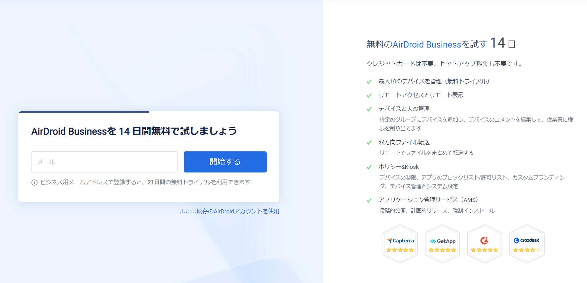
Task: Click text アプリケーション管理サービス（AMS）
Action: pyautogui.click(x=429, y=200)
